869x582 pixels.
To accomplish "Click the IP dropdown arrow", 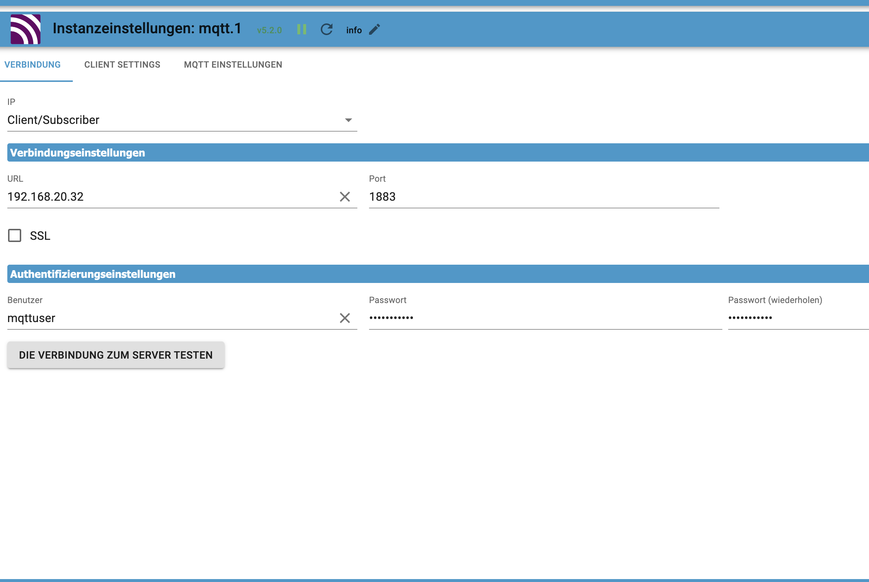I will point(348,120).
